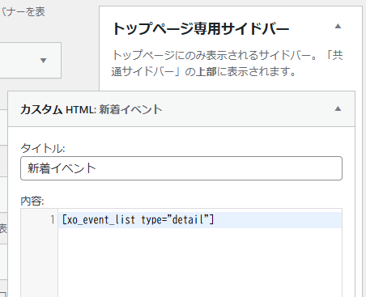366x297 pixels.
Task: Collapse the カスタム HTML: 新着イベント widget arrow
Action: [x=338, y=108]
